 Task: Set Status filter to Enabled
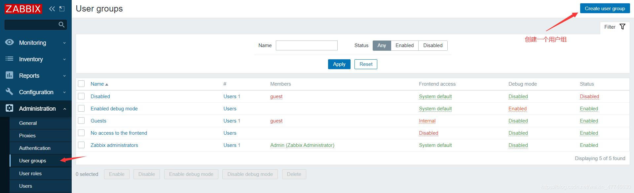[404, 45]
